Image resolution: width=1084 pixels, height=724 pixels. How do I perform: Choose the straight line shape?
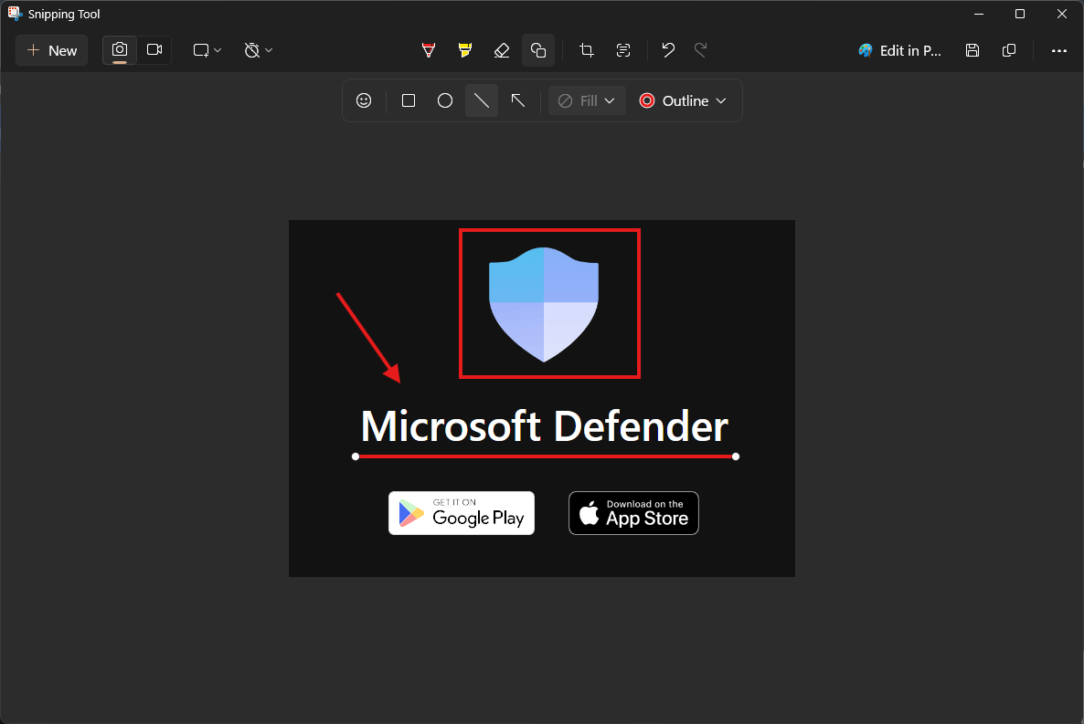482,100
